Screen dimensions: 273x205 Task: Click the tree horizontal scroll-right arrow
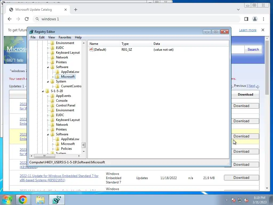click(x=79, y=156)
